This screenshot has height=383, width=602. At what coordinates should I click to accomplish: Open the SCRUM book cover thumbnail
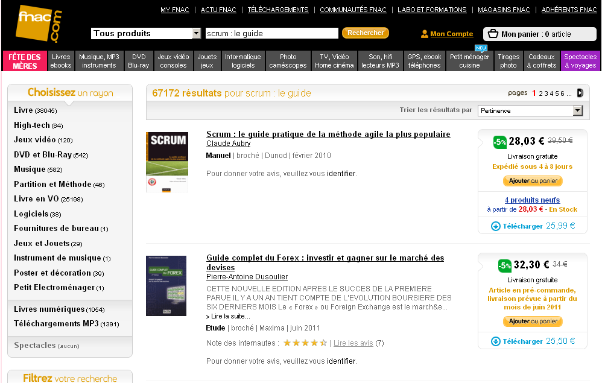pyautogui.click(x=167, y=162)
